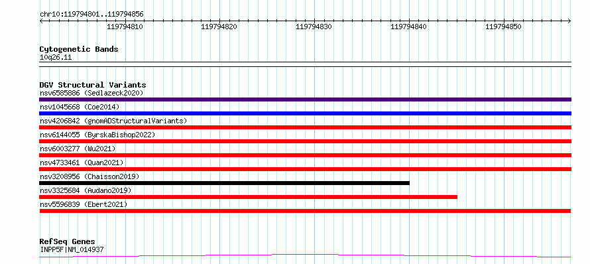
Task: Click the dark purple nsv6585886 variant bar
Action: click(x=305, y=99)
